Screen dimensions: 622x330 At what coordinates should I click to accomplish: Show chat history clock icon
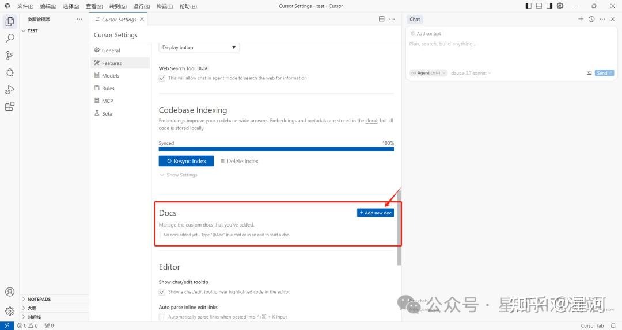click(591, 19)
